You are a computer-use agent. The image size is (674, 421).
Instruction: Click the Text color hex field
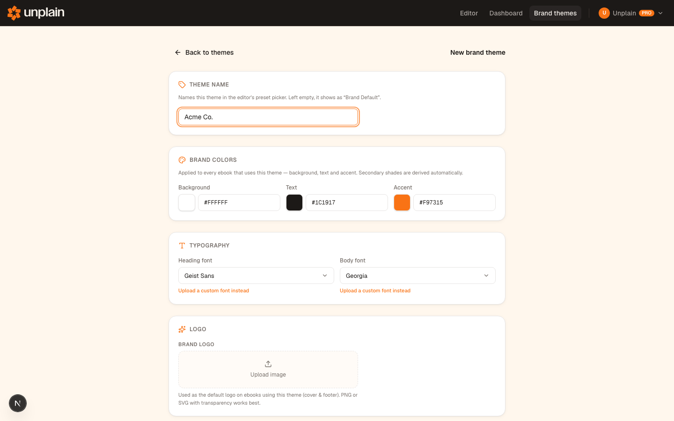pyautogui.click(x=347, y=203)
